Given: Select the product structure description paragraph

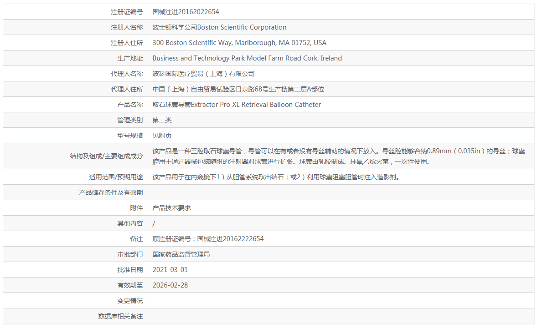Looking at the screenshot, I should [339, 156].
